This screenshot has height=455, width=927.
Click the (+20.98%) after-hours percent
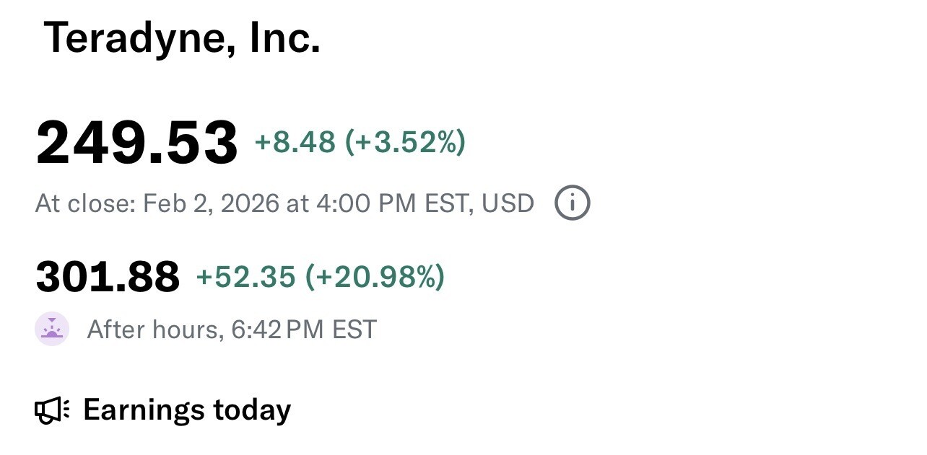375,277
